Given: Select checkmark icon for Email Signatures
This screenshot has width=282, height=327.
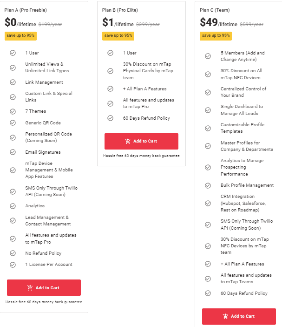Looking at the screenshot, I should 13,152.
